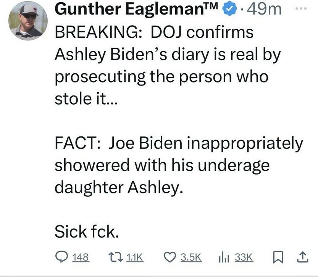Open the 148 replies count
The width and height of the screenshot is (318, 277).
(x=81, y=257)
